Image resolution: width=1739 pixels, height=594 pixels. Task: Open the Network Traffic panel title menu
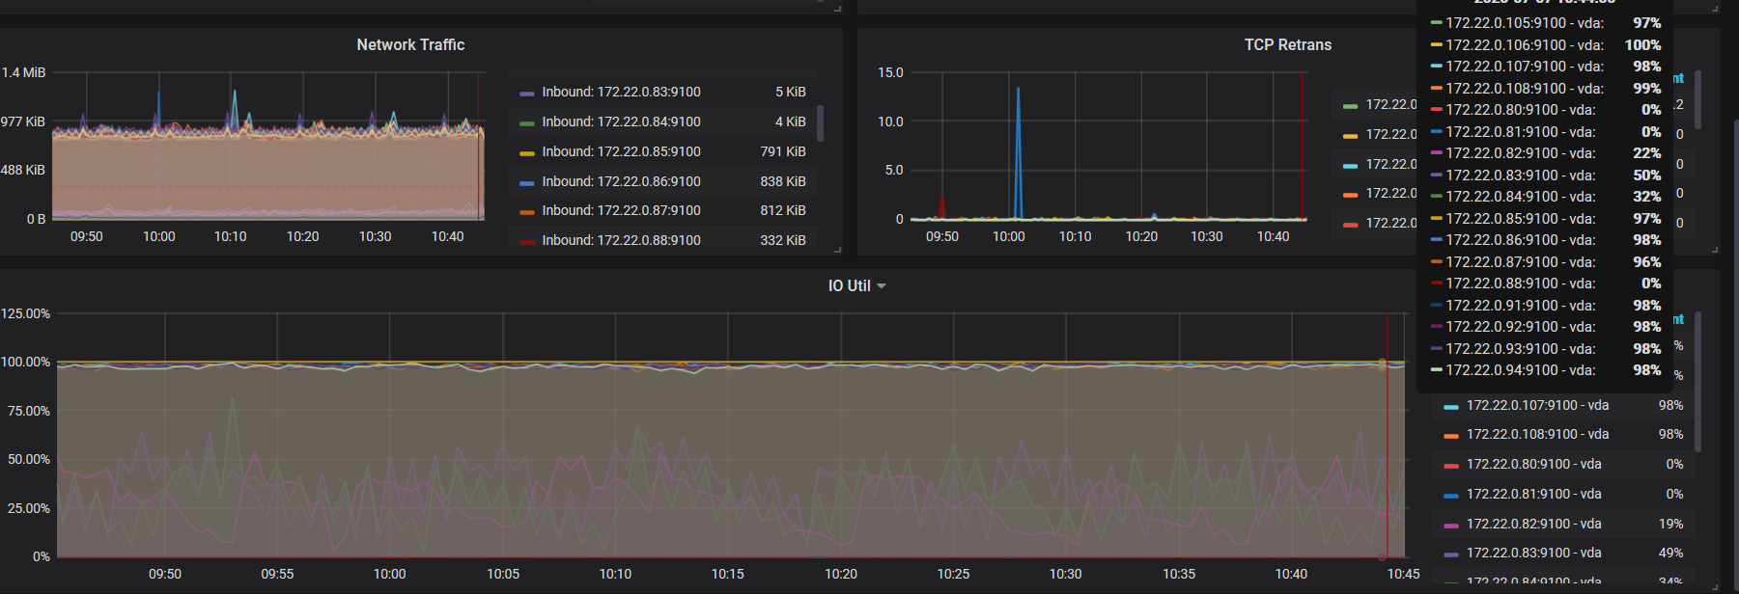click(x=410, y=45)
